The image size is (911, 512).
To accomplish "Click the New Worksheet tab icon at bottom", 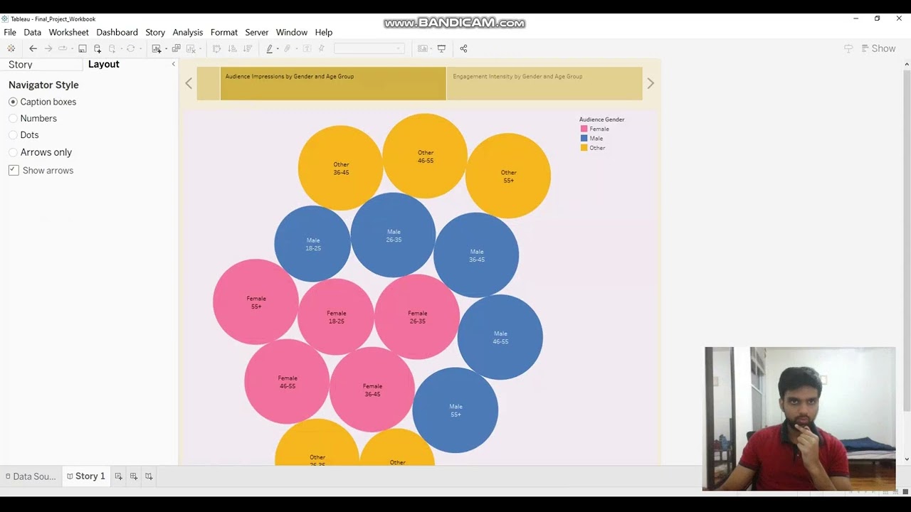I will (x=118, y=476).
